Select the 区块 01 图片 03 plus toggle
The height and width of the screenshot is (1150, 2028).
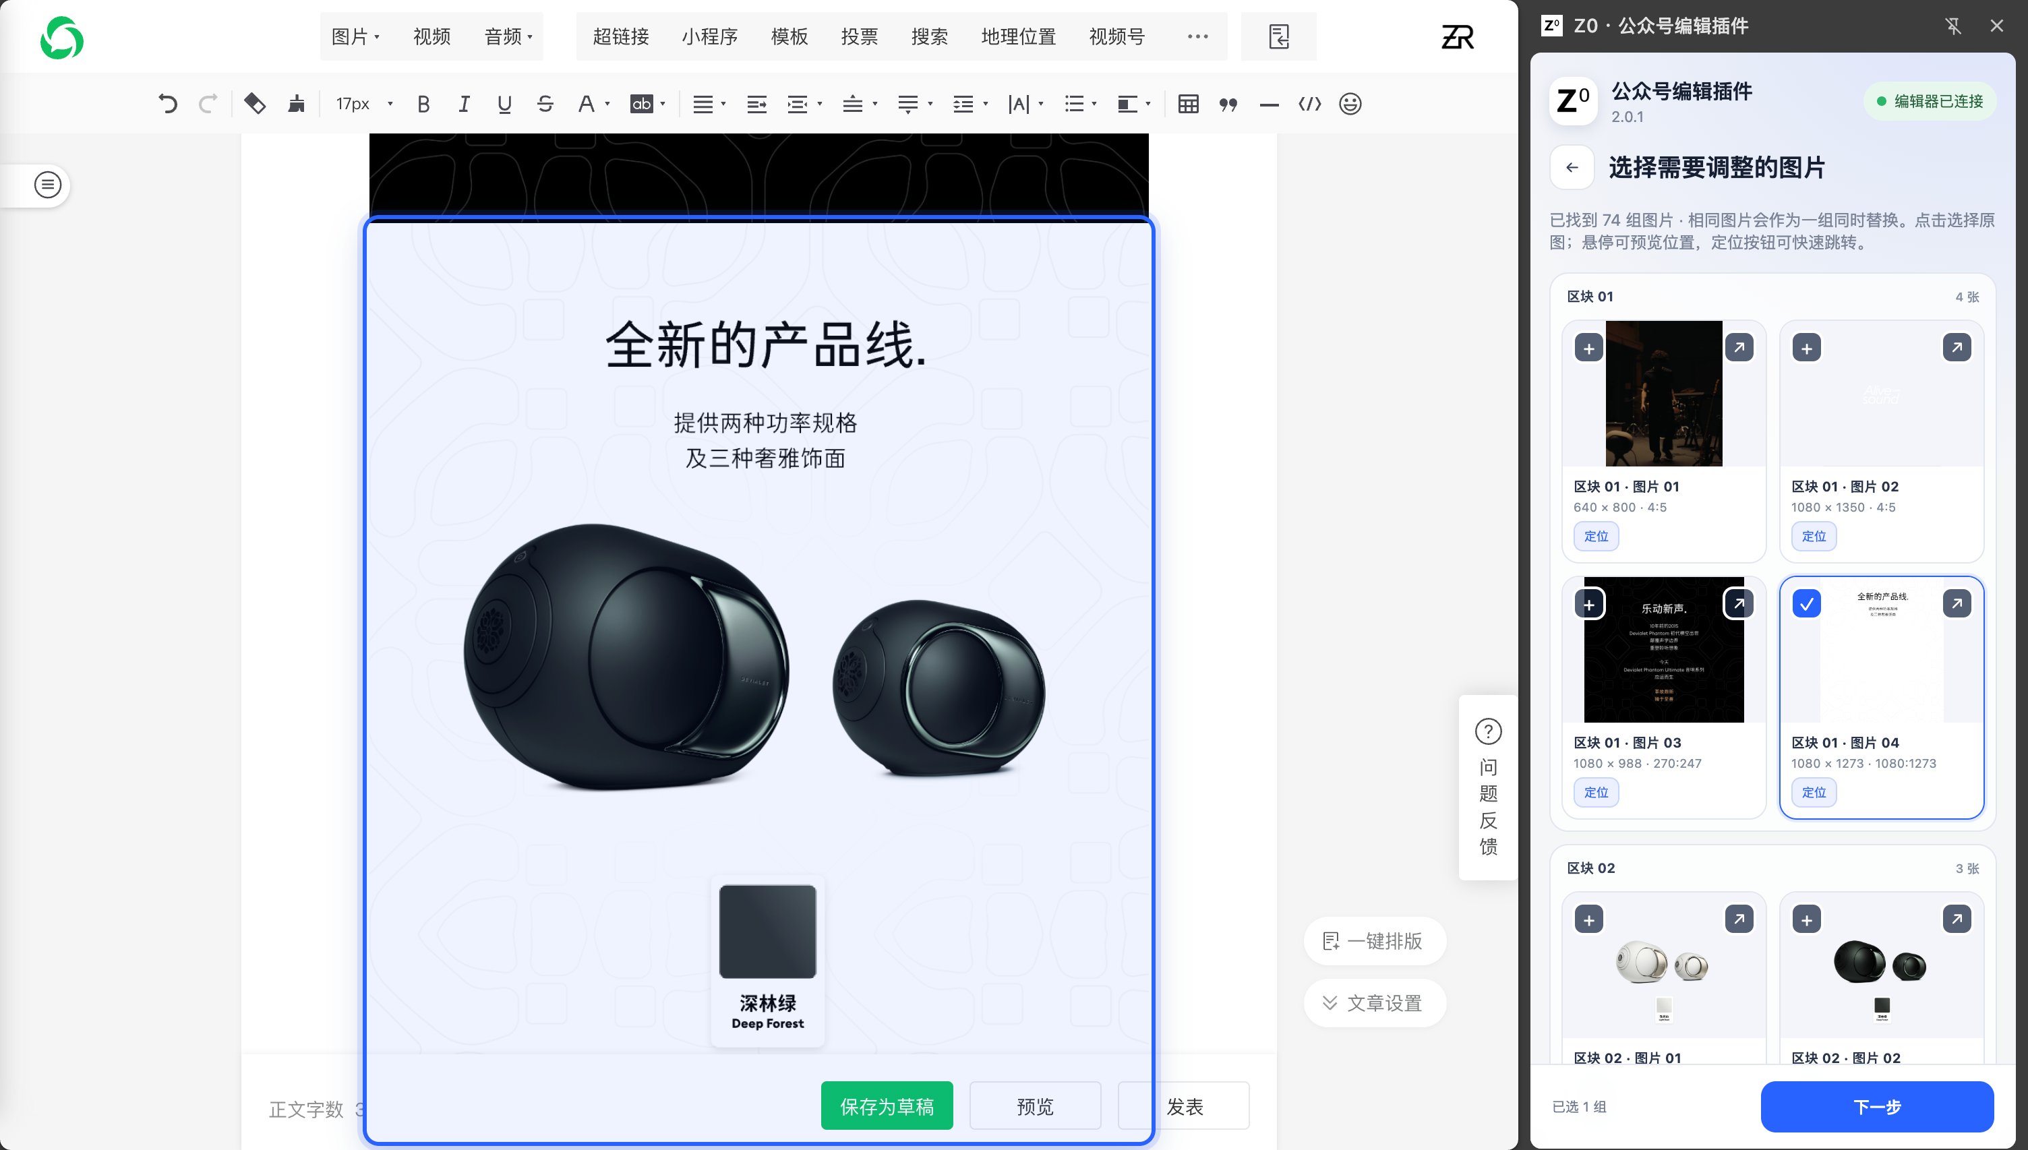click(x=1588, y=604)
